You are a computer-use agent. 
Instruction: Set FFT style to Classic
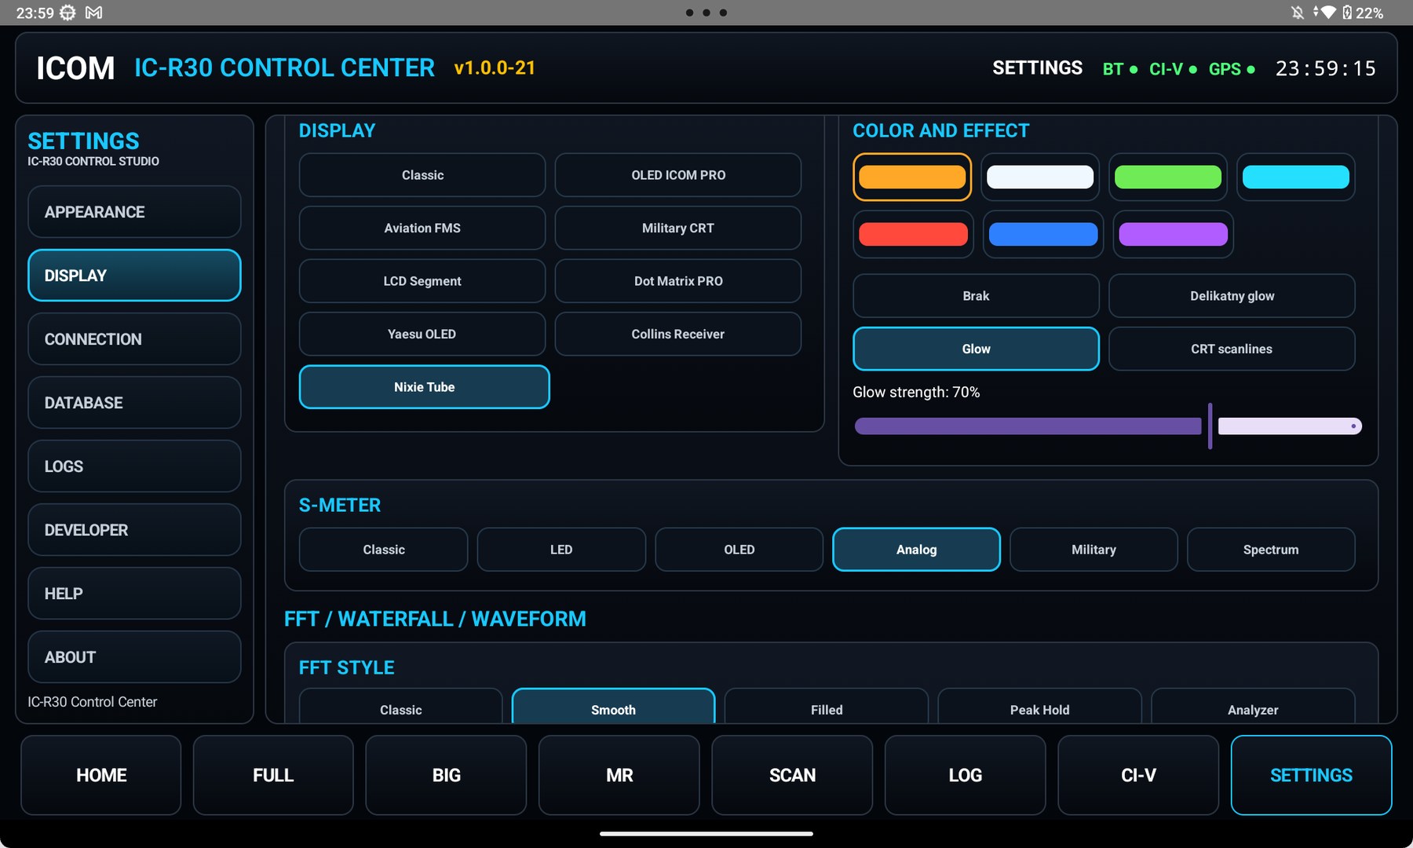coord(401,707)
